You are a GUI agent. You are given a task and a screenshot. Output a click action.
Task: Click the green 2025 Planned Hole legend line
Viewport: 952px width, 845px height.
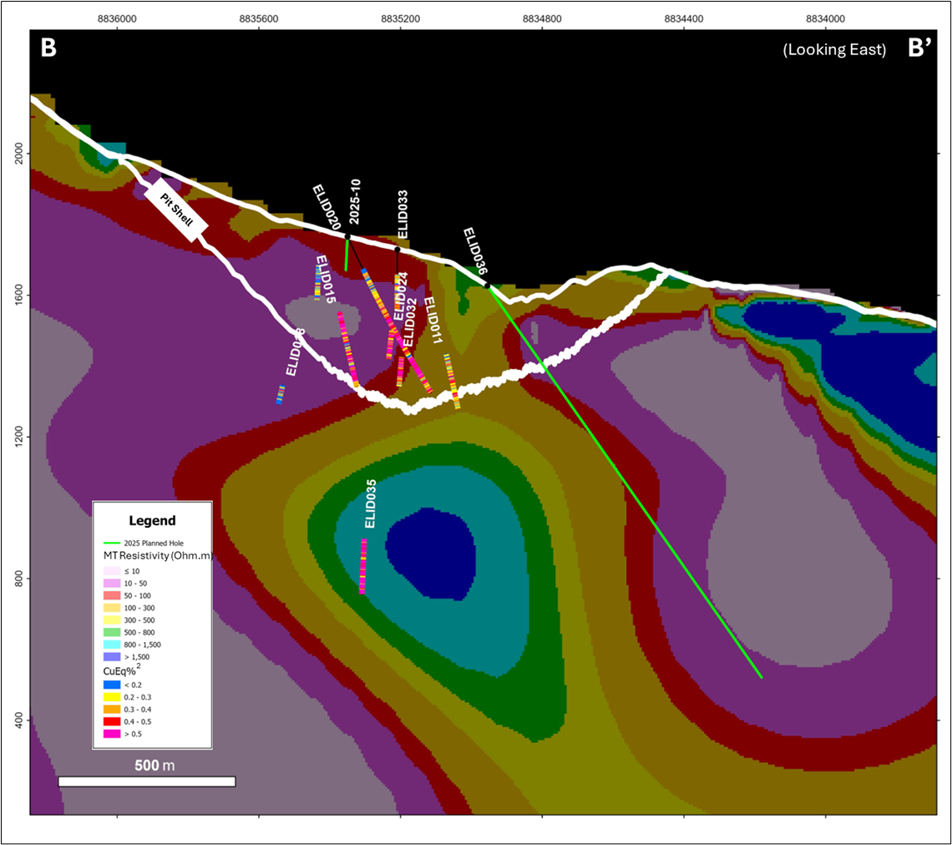108,544
